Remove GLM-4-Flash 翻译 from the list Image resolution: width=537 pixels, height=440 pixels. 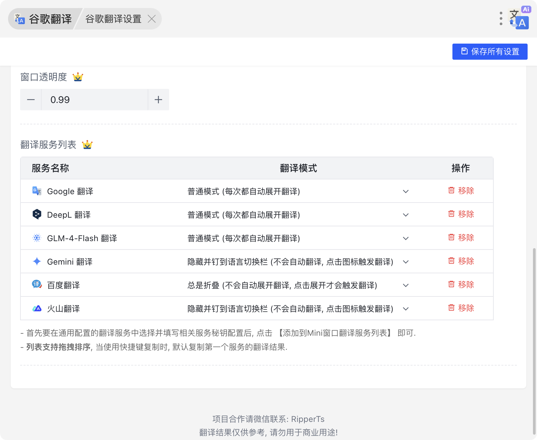click(461, 237)
